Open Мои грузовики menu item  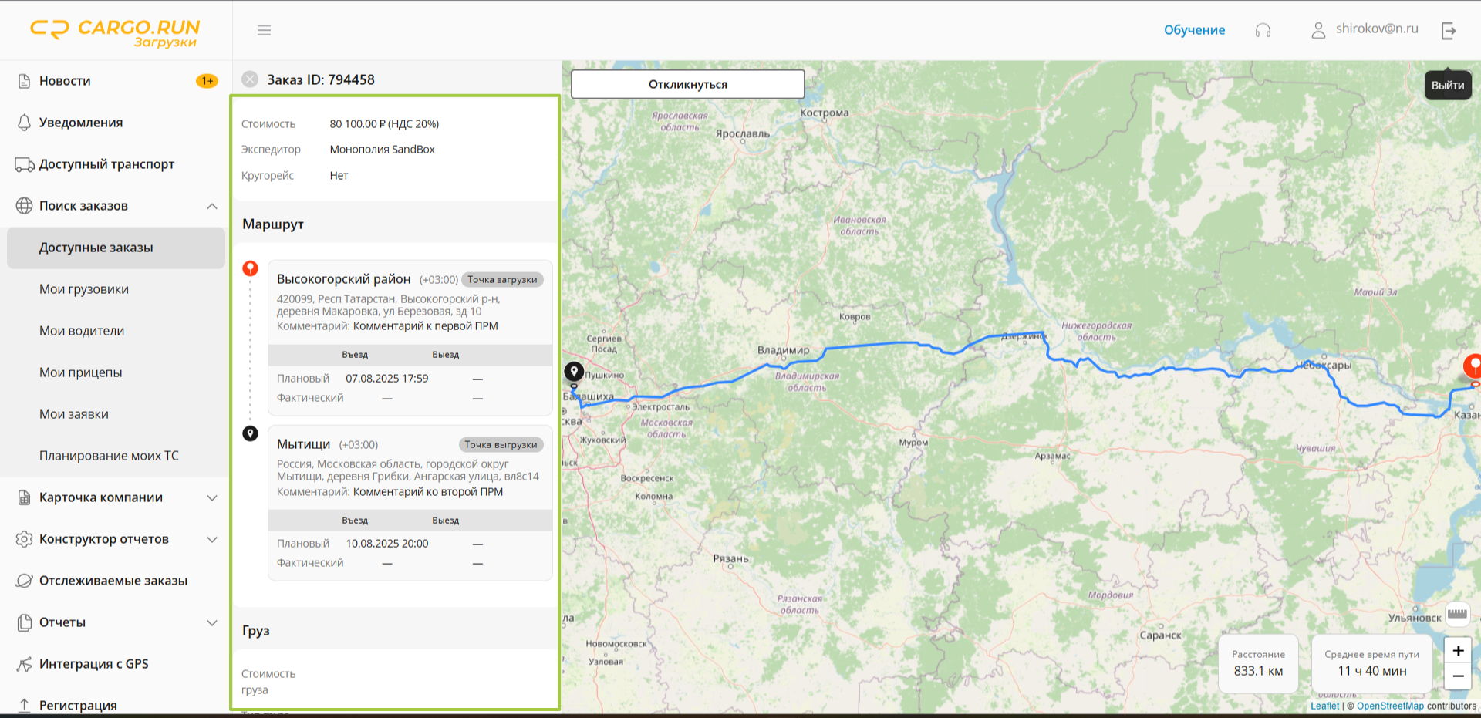[x=84, y=289]
